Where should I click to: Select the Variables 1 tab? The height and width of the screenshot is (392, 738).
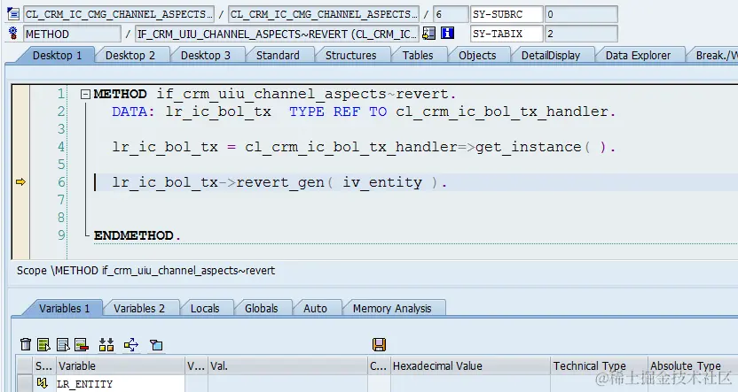[x=64, y=309]
